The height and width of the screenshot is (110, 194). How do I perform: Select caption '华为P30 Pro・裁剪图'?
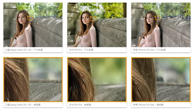(x=80, y=105)
